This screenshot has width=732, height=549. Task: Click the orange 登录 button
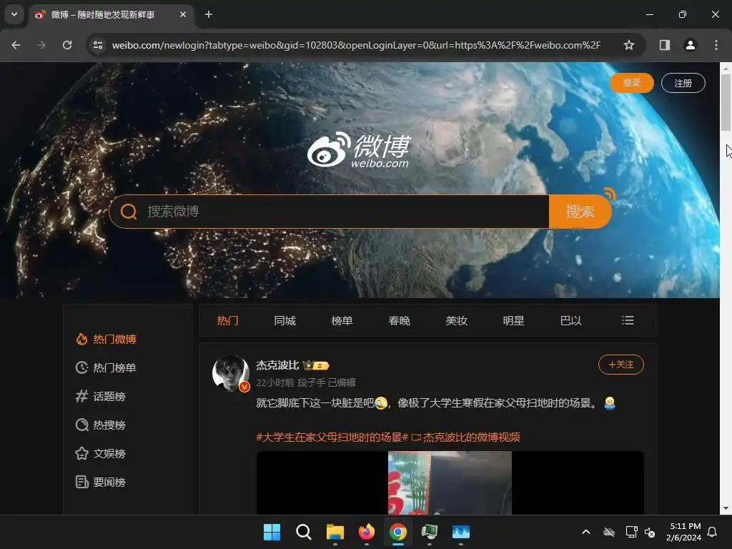632,83
